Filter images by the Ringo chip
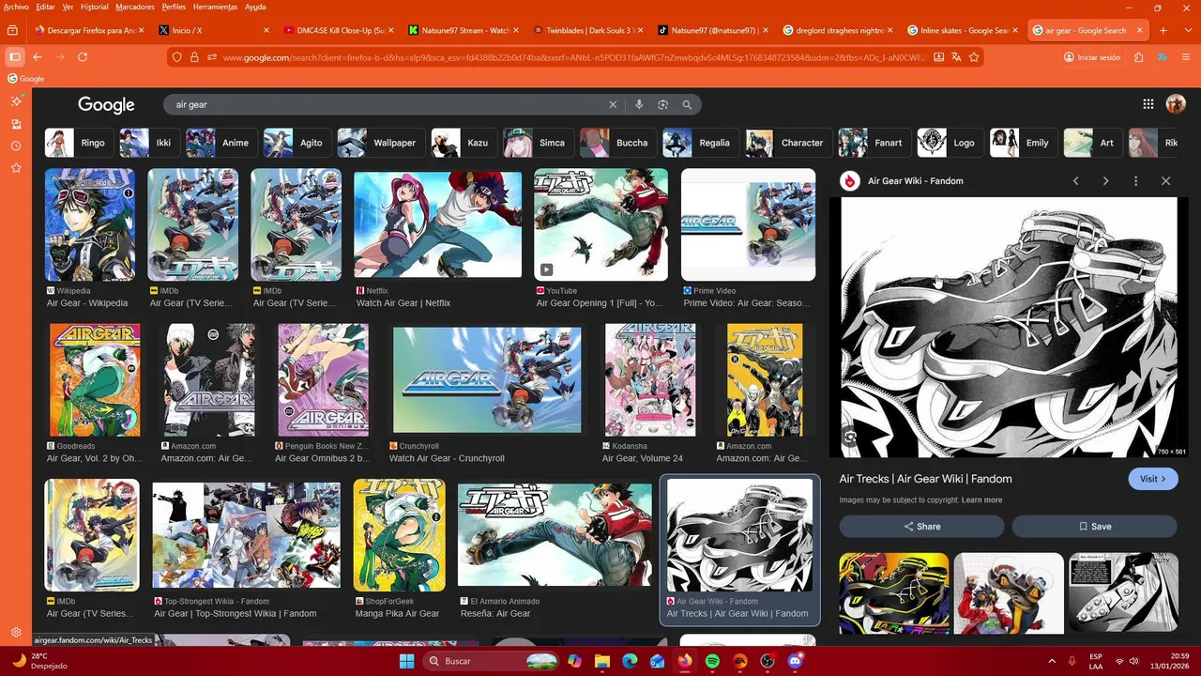 coord(79,143)
